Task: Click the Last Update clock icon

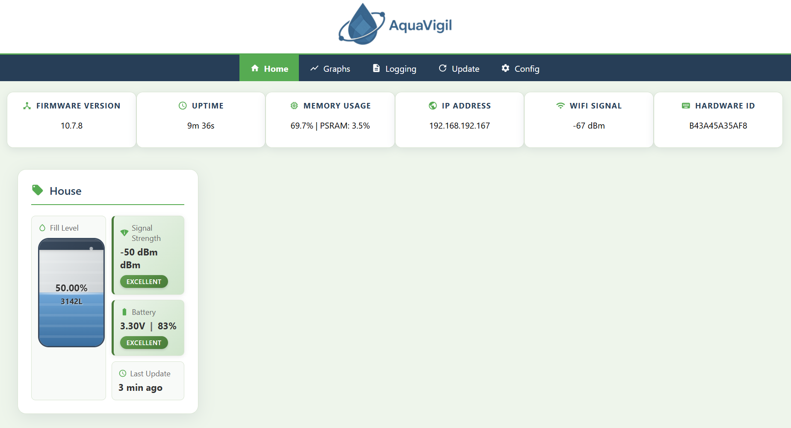Action: coord(123,373)
